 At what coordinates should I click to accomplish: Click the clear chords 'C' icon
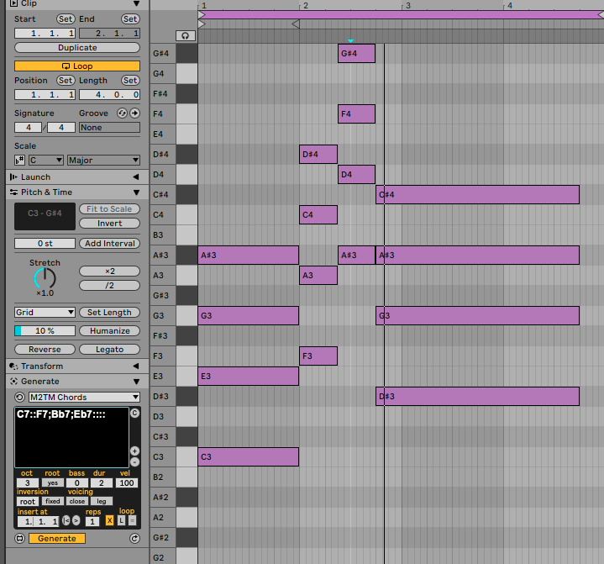pos(134,414)
